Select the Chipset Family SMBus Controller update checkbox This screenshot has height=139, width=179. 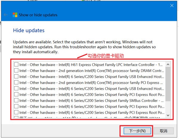[x=16, y=100]
